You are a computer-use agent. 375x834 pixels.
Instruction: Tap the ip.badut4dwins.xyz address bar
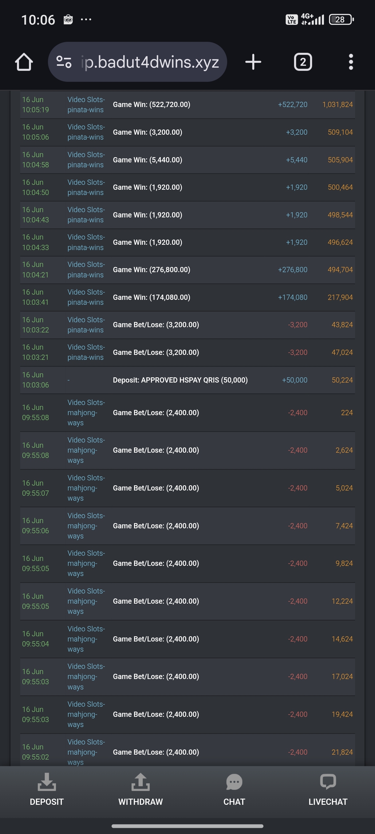[x=150, y=62]
